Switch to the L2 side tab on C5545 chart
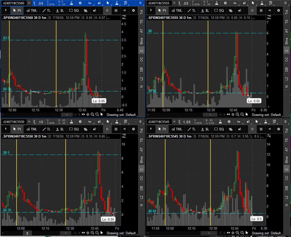 tap(287, 197)
